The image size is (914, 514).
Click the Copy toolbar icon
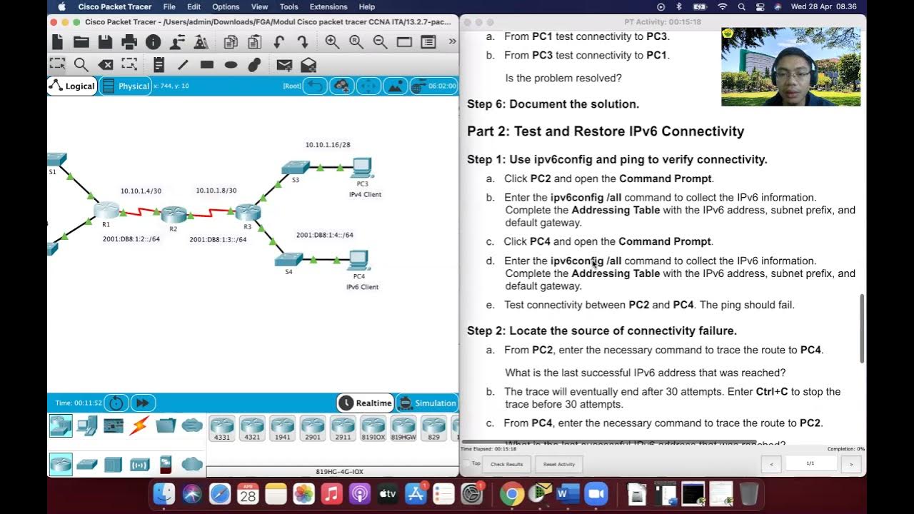(231, 42)
